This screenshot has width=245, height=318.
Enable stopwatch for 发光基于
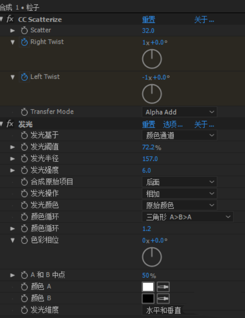(x=24, y=135)
